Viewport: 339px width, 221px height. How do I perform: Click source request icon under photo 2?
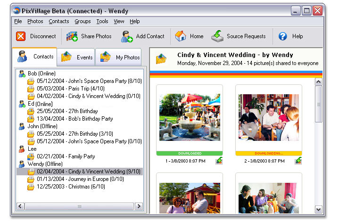click(298, 161)
